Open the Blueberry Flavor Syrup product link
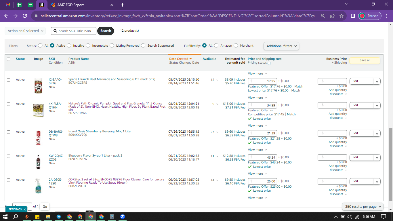This screenshot has width=393, height=221. coord(96,156)
